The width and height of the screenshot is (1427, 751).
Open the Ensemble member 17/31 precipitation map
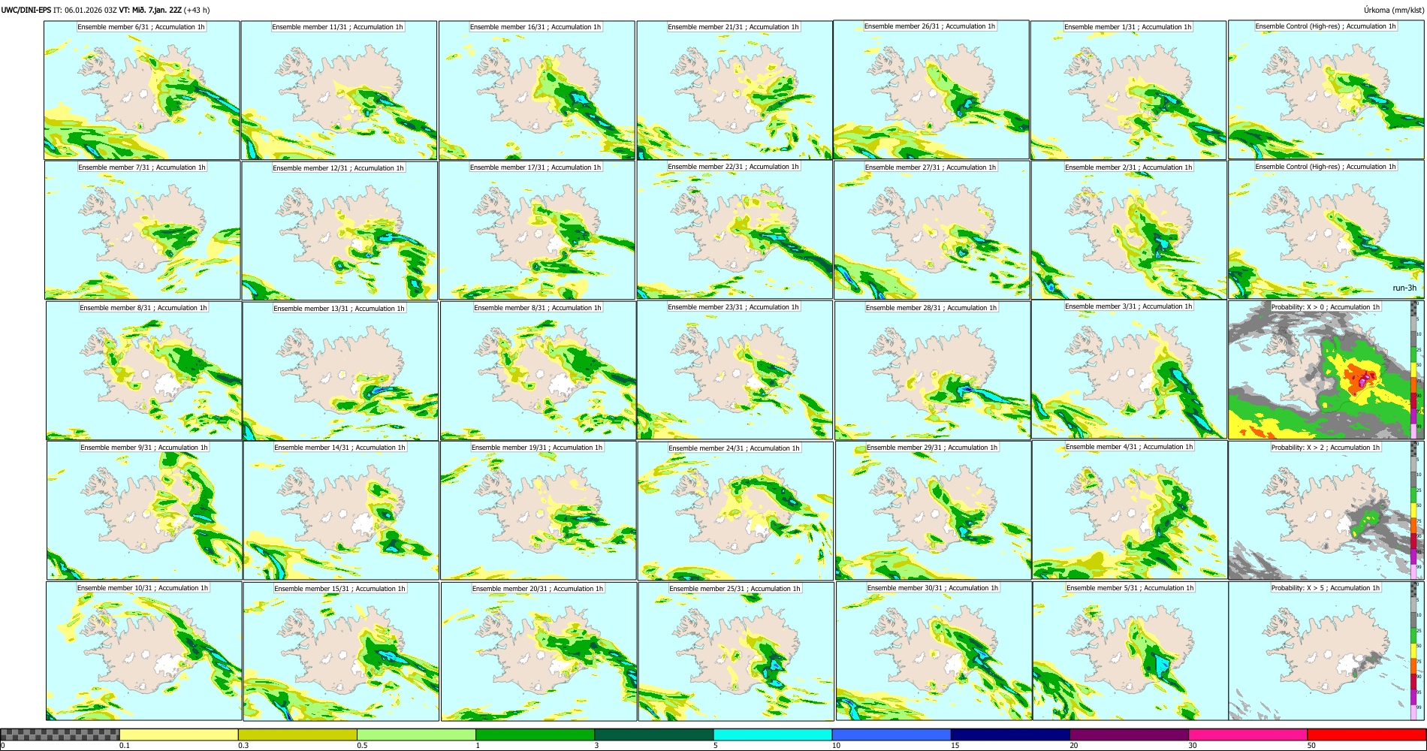(x=537, y=231)
